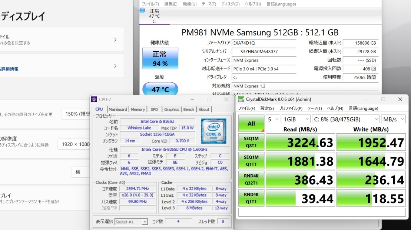Expand the color profile row chevron in display settings
411x230 pixels.
click(115, 40)
